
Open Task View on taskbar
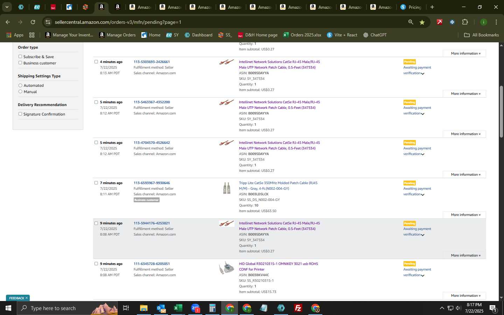[x=126, y=308]
